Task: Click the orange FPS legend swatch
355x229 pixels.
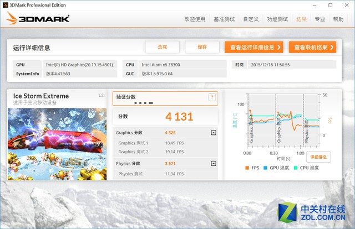Action: pyautogui.click(x=247, y=168)
